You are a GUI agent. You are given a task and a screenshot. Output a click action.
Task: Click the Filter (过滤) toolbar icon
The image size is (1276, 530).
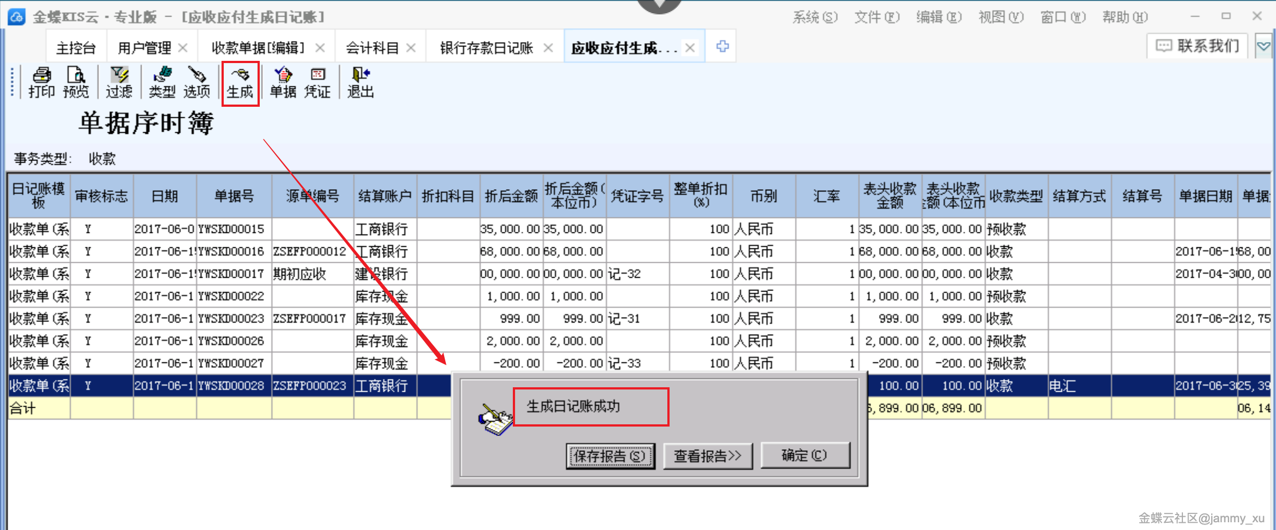coord(119,82)
